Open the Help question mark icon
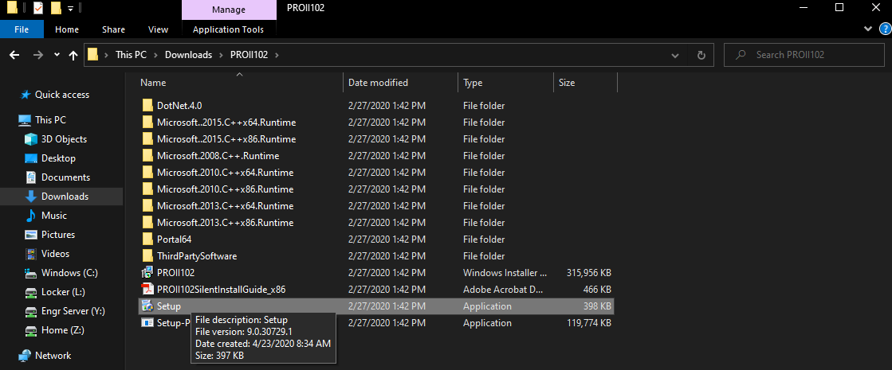Image resolution: width=892 pixels, height=370 pixels. (882, 29)
